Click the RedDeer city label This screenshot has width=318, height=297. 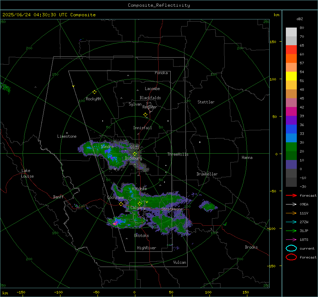coord(150,107)
